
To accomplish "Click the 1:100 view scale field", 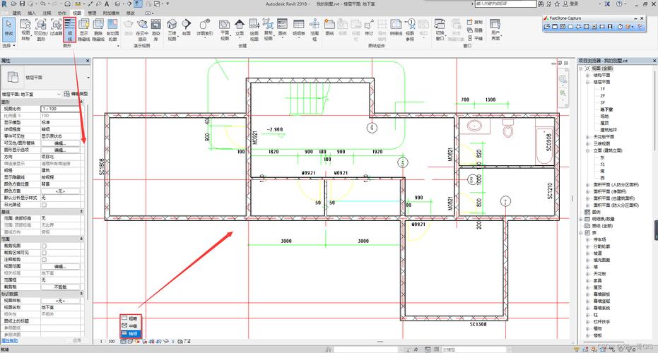I will (x=60, y=109).
